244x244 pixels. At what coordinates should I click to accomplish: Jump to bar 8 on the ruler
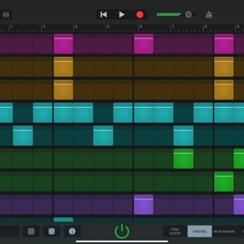[205, 26]
